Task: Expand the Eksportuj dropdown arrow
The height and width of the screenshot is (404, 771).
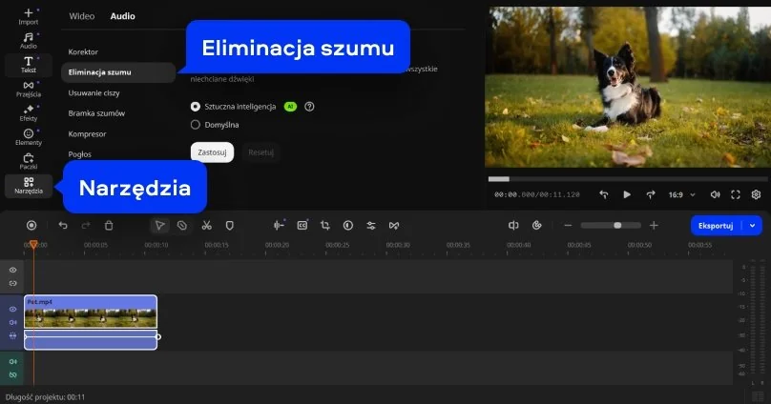Action: click(x=753, y=226)
